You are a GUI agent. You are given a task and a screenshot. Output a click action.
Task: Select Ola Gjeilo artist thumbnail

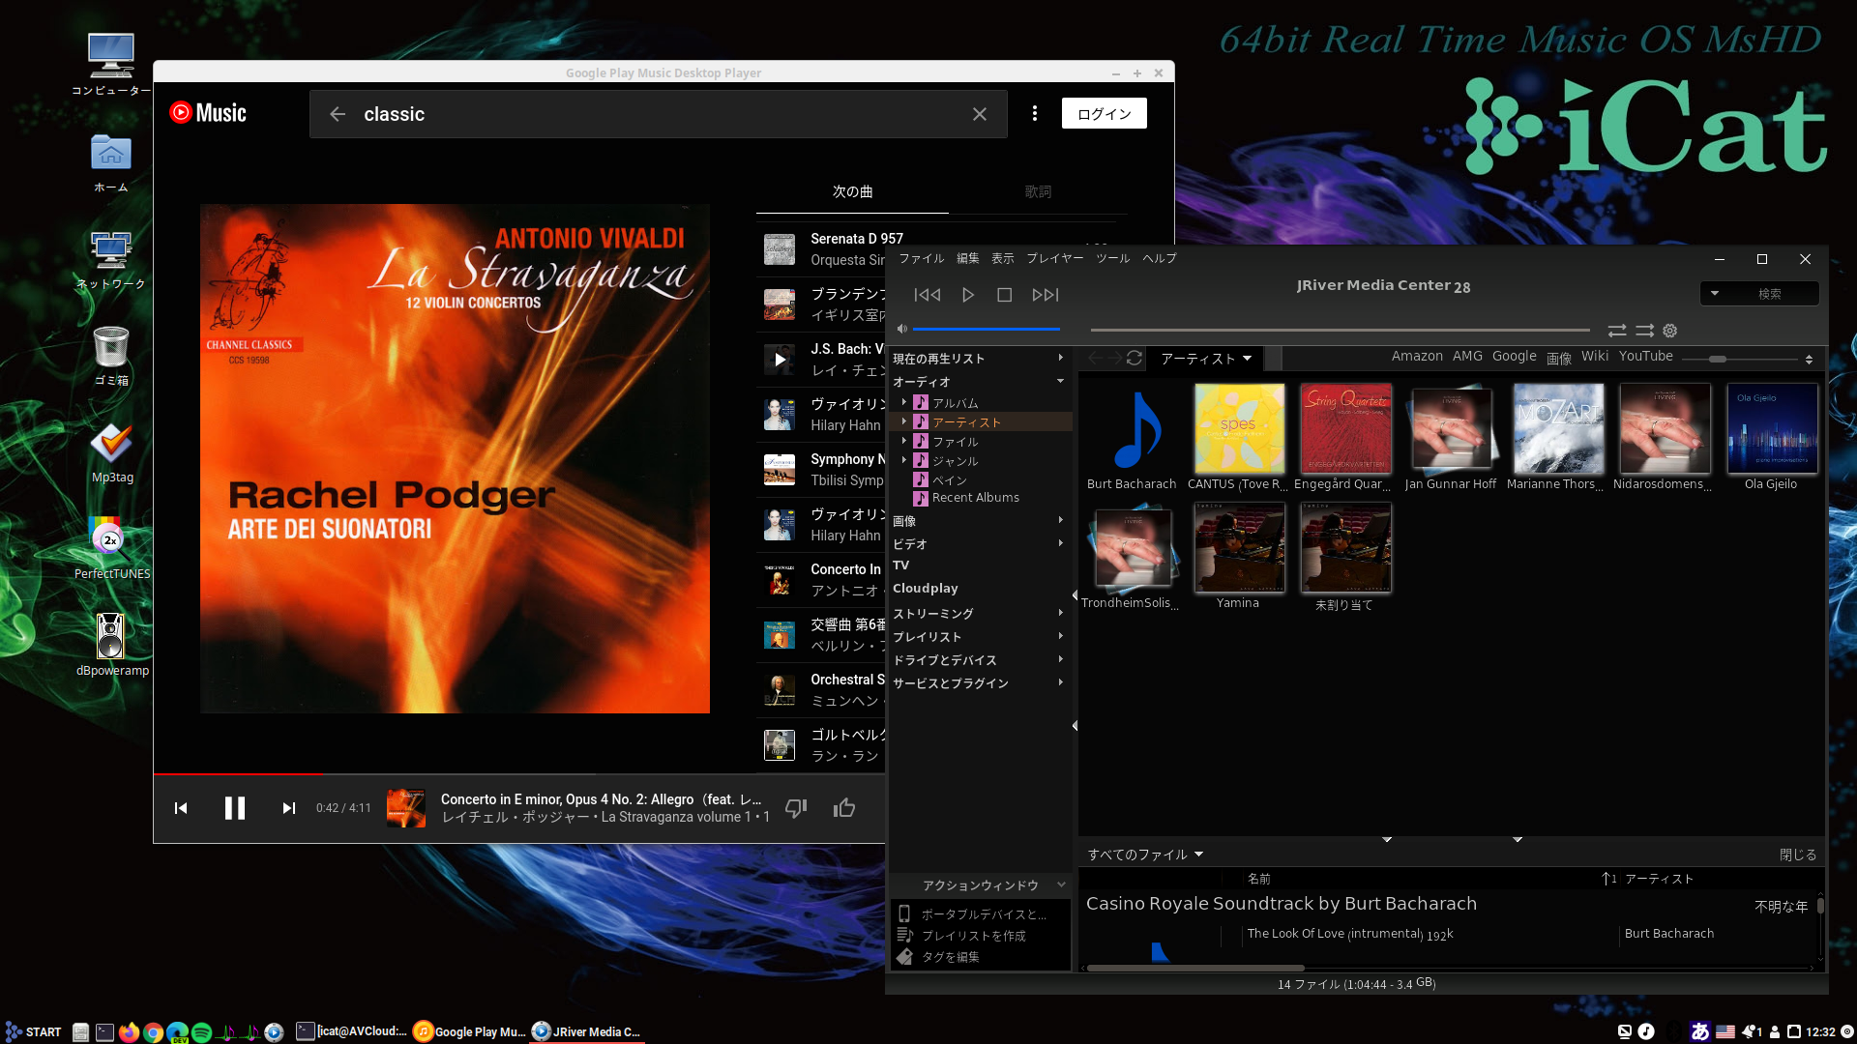[1771, 429]
